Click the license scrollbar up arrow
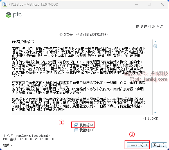This screenshot has width=169, height=150. tap(155, 42)
